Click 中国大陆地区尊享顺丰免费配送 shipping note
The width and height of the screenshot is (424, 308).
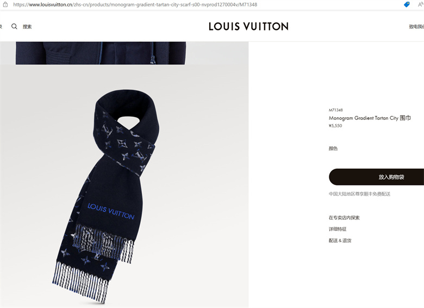359,194
